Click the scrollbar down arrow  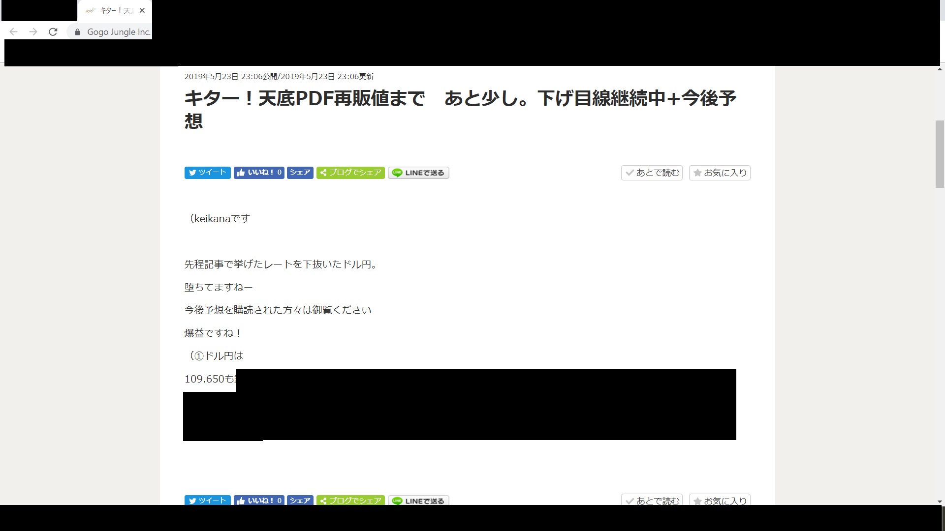pyautogui.click(x=940, y=501)
